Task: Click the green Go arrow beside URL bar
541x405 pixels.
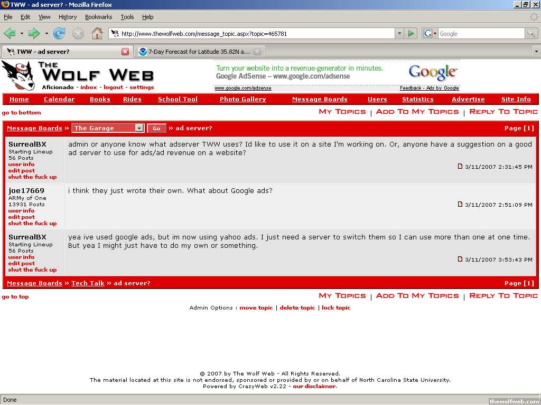Action: pos(411,34)
